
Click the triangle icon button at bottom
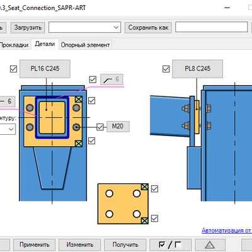click(210, 244)
